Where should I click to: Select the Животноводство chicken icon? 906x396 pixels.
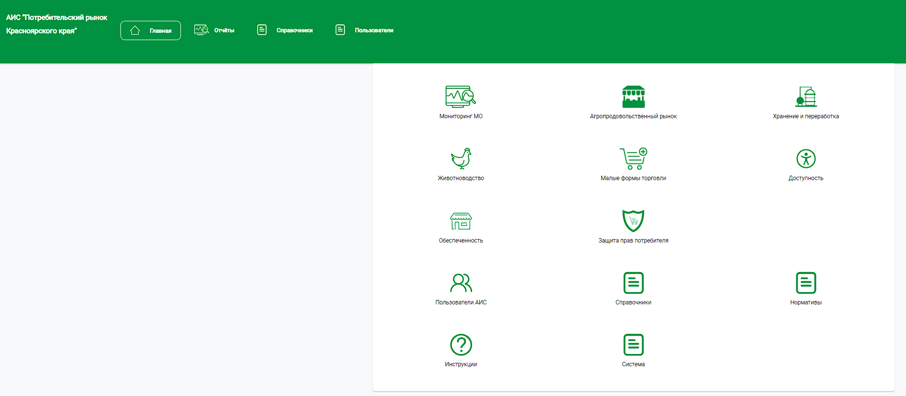(461, 158)
